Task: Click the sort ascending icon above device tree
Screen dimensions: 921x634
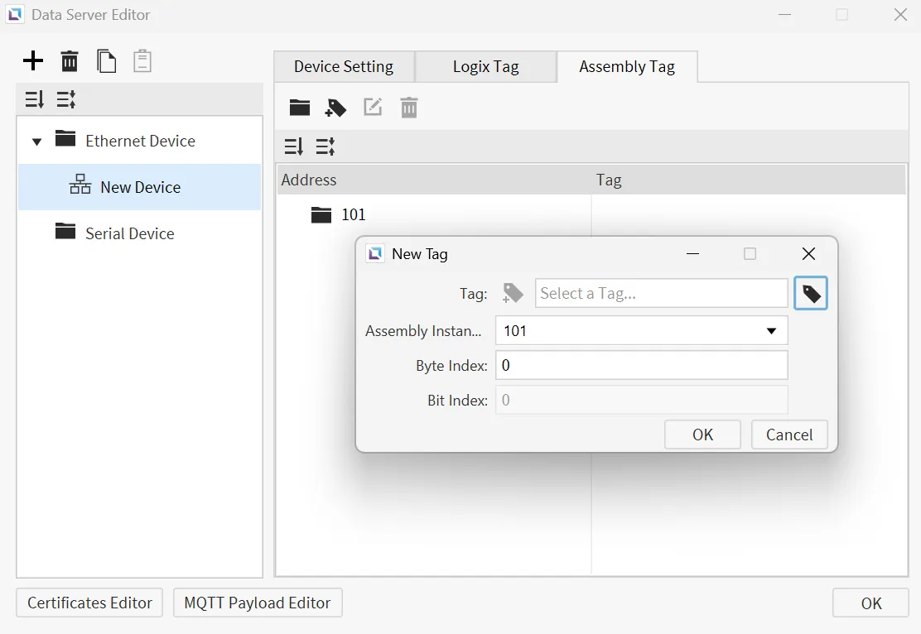Action: click(x=34, y=100)
